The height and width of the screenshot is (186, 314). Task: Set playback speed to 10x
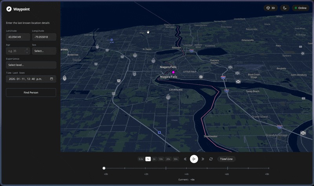click(161, 159)
